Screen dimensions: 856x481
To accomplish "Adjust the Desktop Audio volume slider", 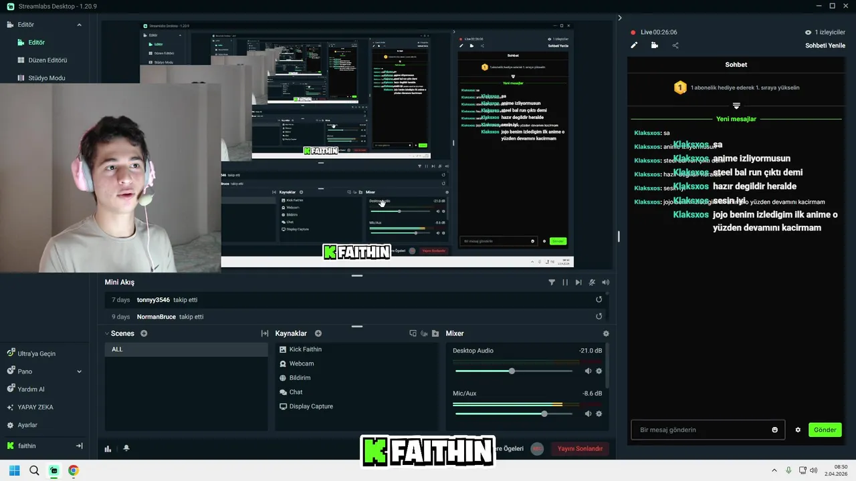I will click(x=512, y=371).
